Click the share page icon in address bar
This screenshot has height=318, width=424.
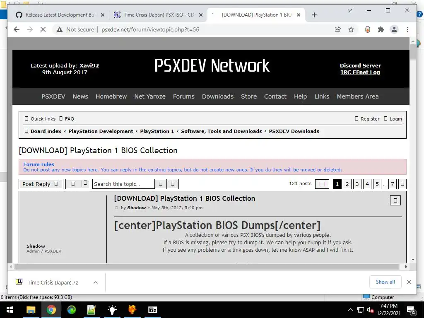point(338,29)
